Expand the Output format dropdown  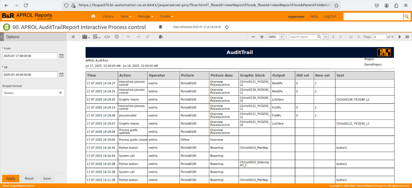coord(60,93)
